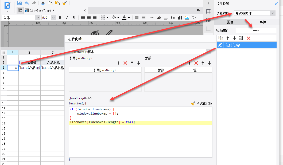Open the fill color dropdown arrow

tap(118, 18)
